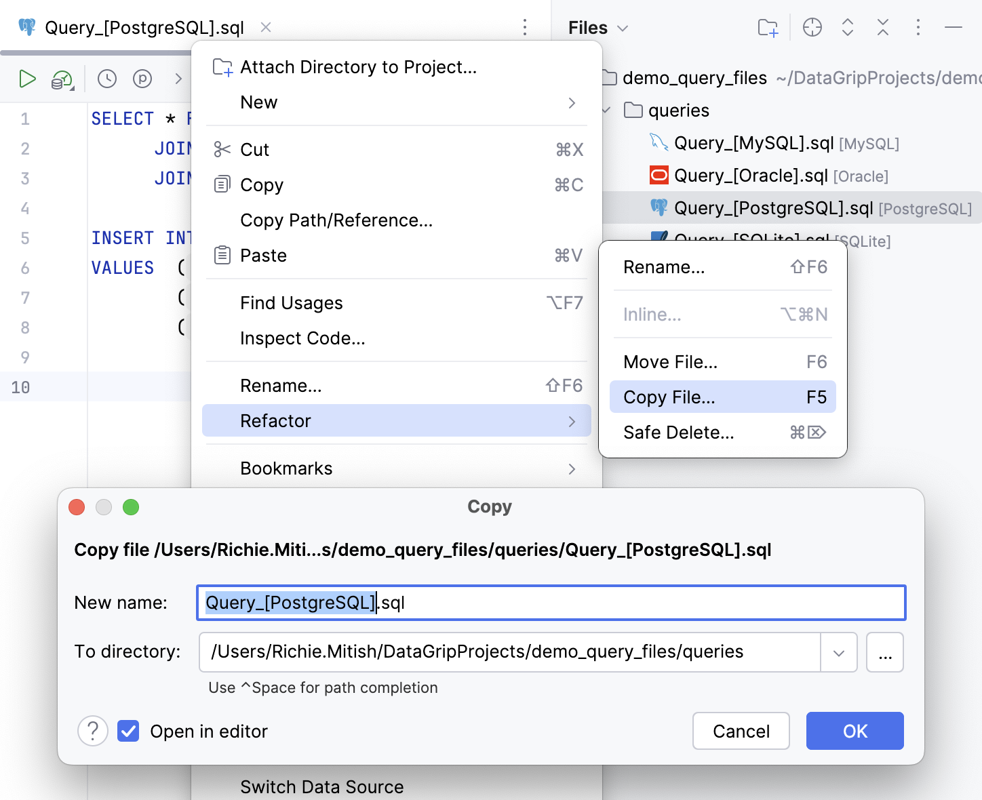Run the SQL query with the green play icon
982x800 pixels.
pyautogui.click(x=28, y=79)
